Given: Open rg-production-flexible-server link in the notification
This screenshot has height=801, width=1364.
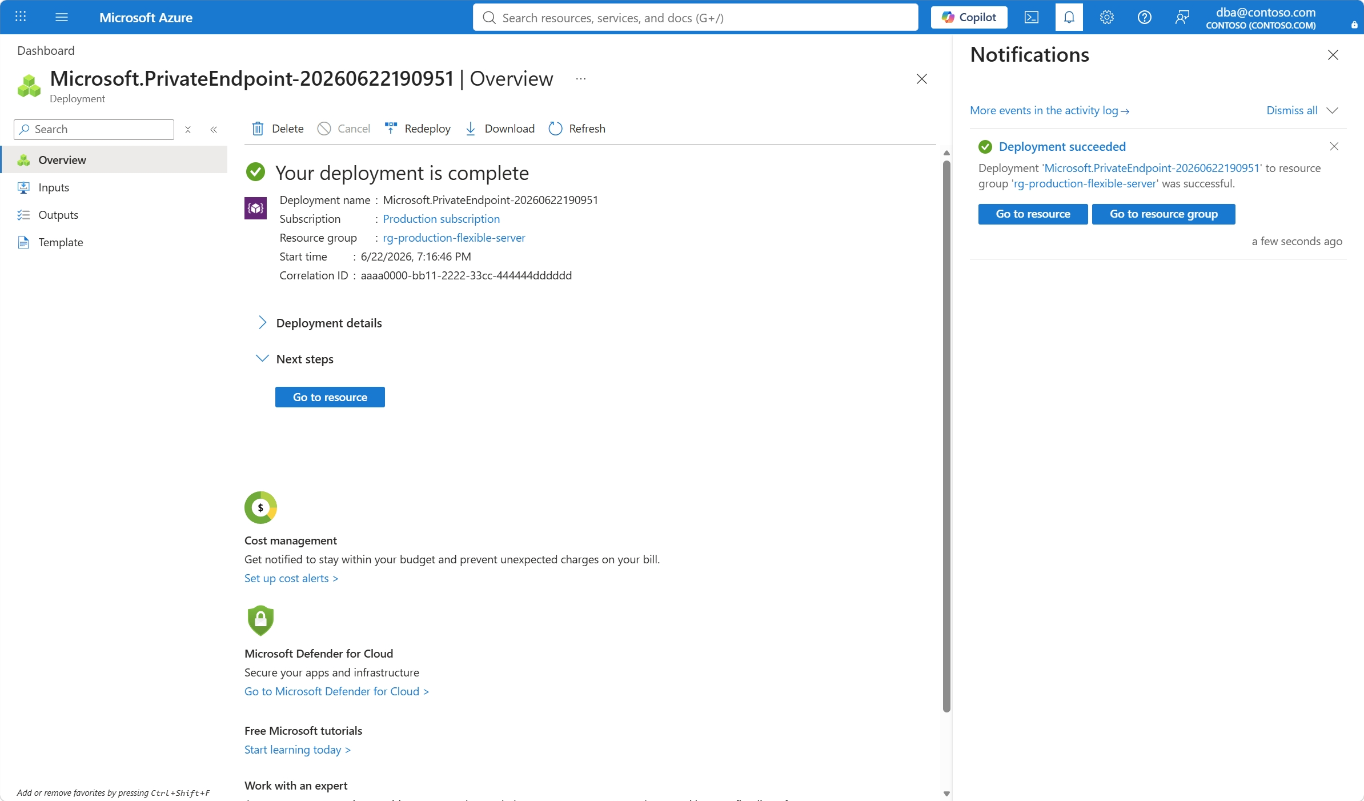Looking at the screenshot, I should point(1086,183).
